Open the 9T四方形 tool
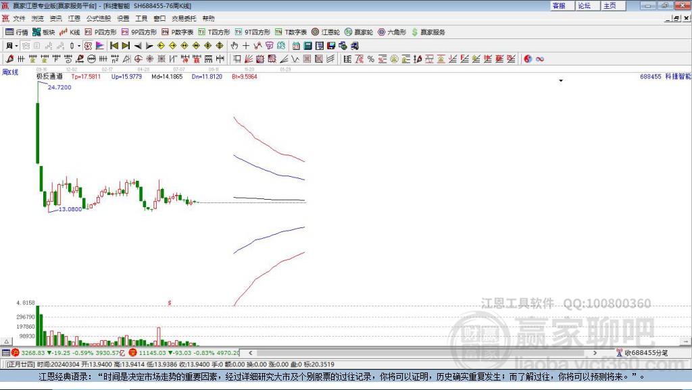This screenshot has height=390, width=692. coord(253,32)
